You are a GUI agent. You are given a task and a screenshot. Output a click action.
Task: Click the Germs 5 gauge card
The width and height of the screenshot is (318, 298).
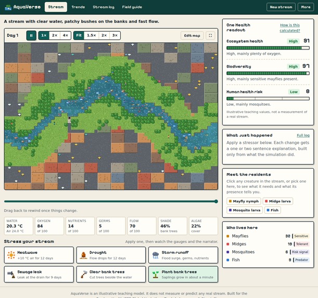point(111,226)
